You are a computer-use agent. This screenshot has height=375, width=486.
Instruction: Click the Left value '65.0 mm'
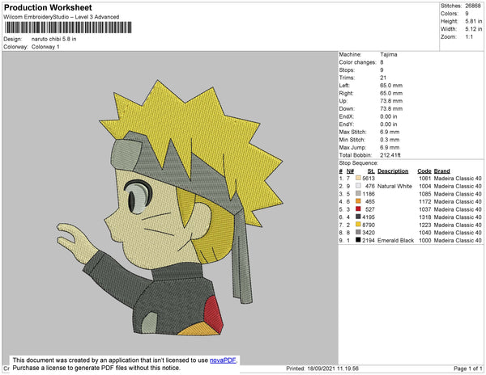point(391,86)
